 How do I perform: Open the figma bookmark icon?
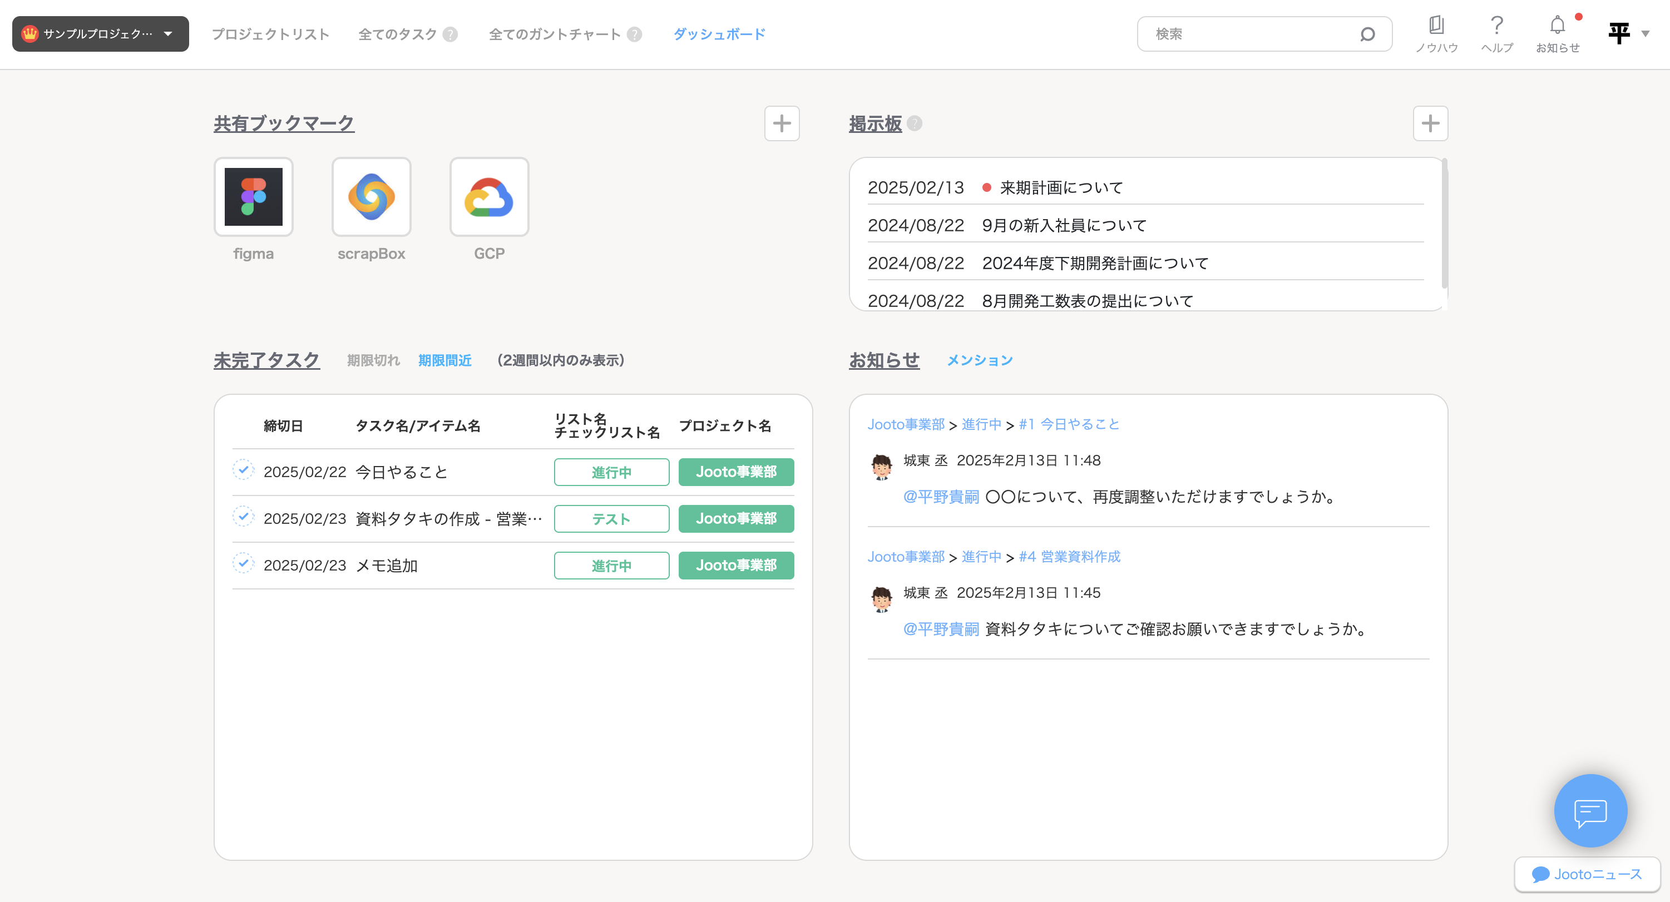[254, 197]
